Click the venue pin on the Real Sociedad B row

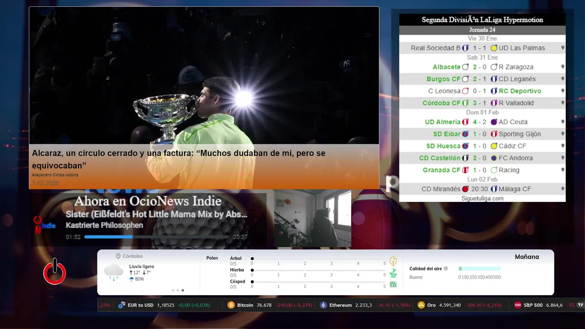pos(563,48)
